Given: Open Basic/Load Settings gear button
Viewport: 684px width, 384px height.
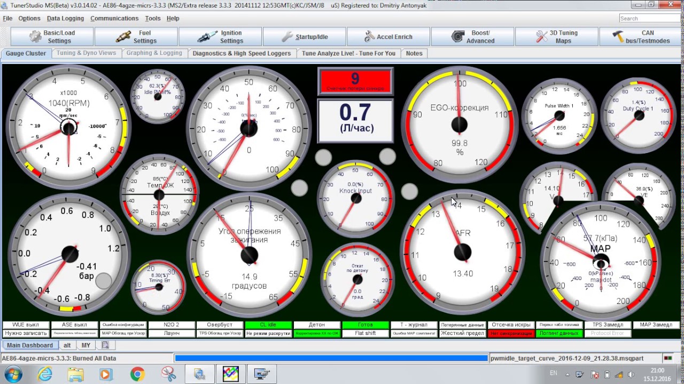Looking at the screenshot, I should pos(52,37).
